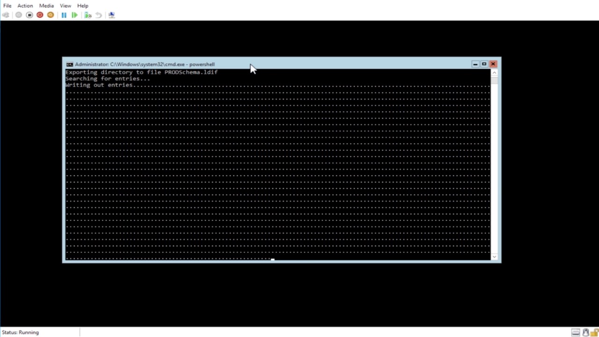Click the console scrollbar down arrow
Image resolution: width=599 pixels, height=337 pixels.
(494, 256)
